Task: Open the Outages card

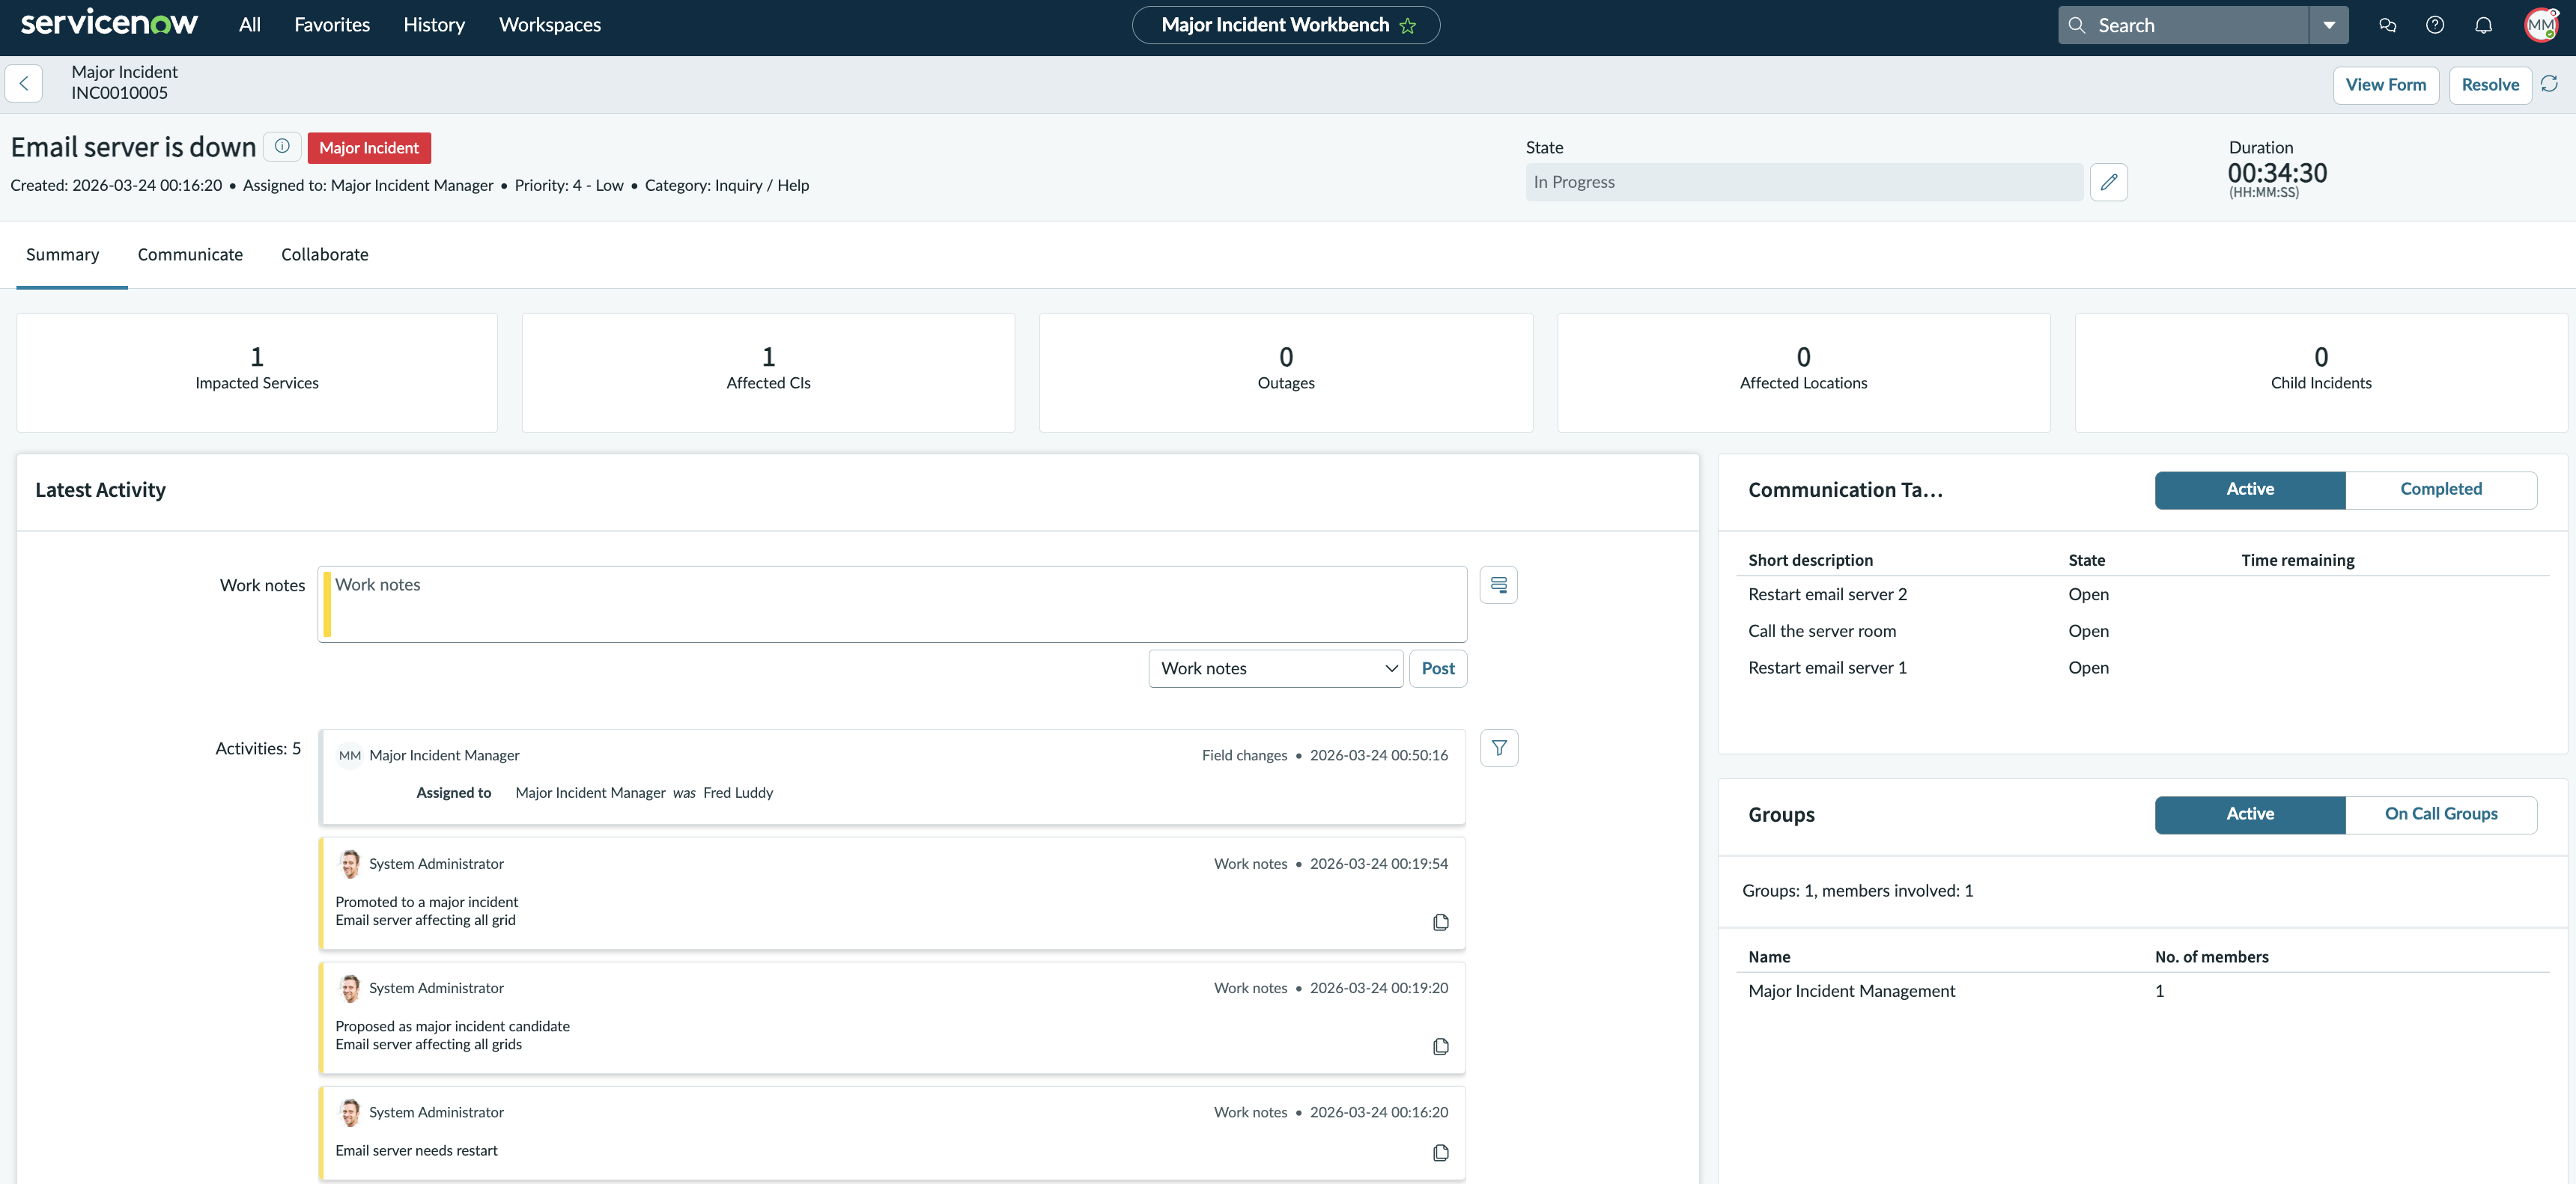Action: click(1286, 373)
